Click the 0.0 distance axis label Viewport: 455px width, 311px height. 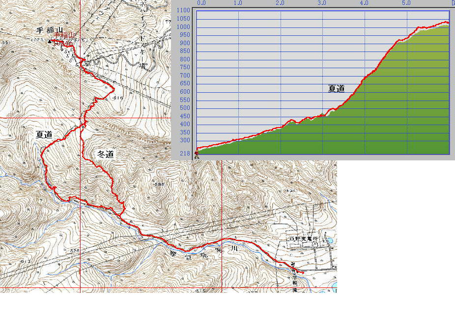click(x=200, y=3)
